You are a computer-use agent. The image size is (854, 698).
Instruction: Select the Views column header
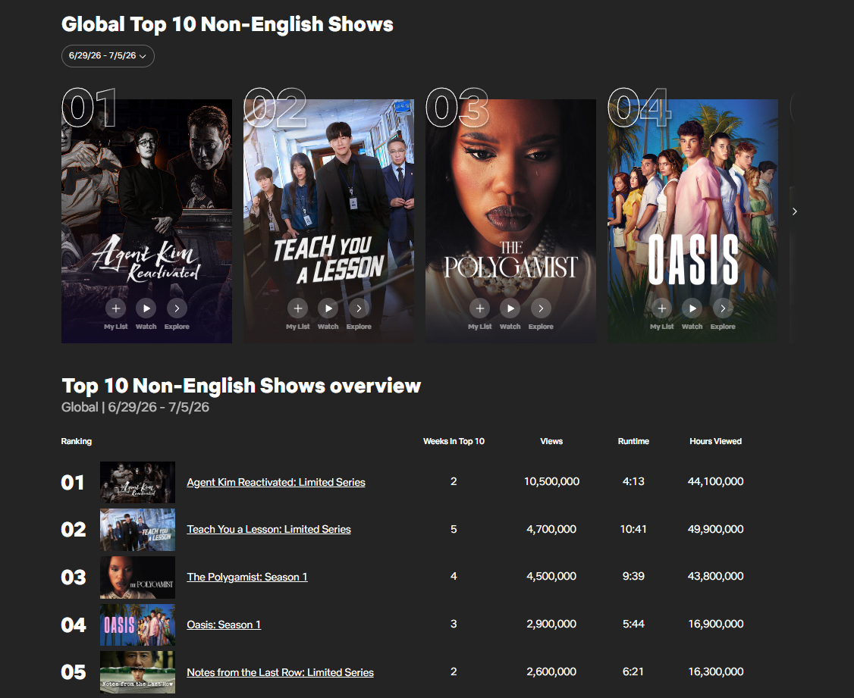pyautogui.click(x=551, y=441)
